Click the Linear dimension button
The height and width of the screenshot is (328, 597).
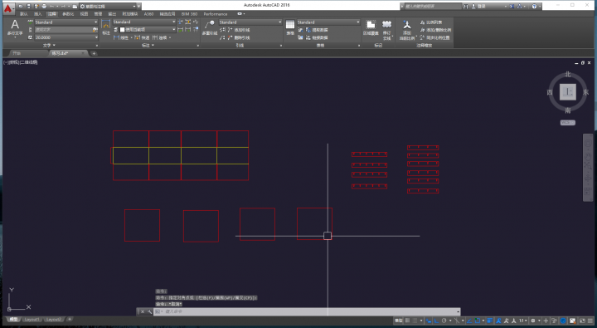click(x=121, y=37)
